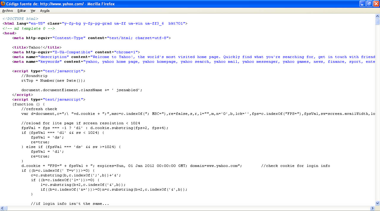Click the <title>Yahoo!</title> line
This screenshot has height=211, width=380.
37,47
